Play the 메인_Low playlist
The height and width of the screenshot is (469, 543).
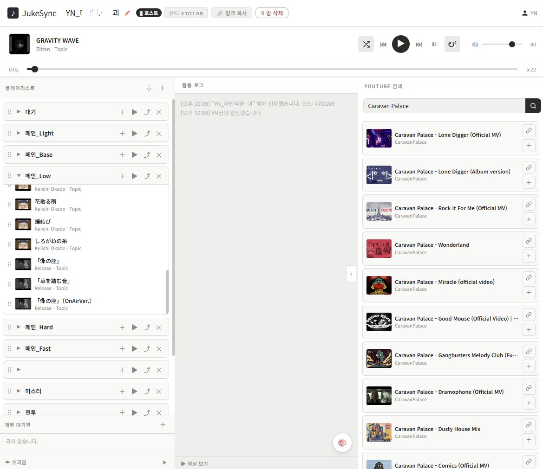134,176
